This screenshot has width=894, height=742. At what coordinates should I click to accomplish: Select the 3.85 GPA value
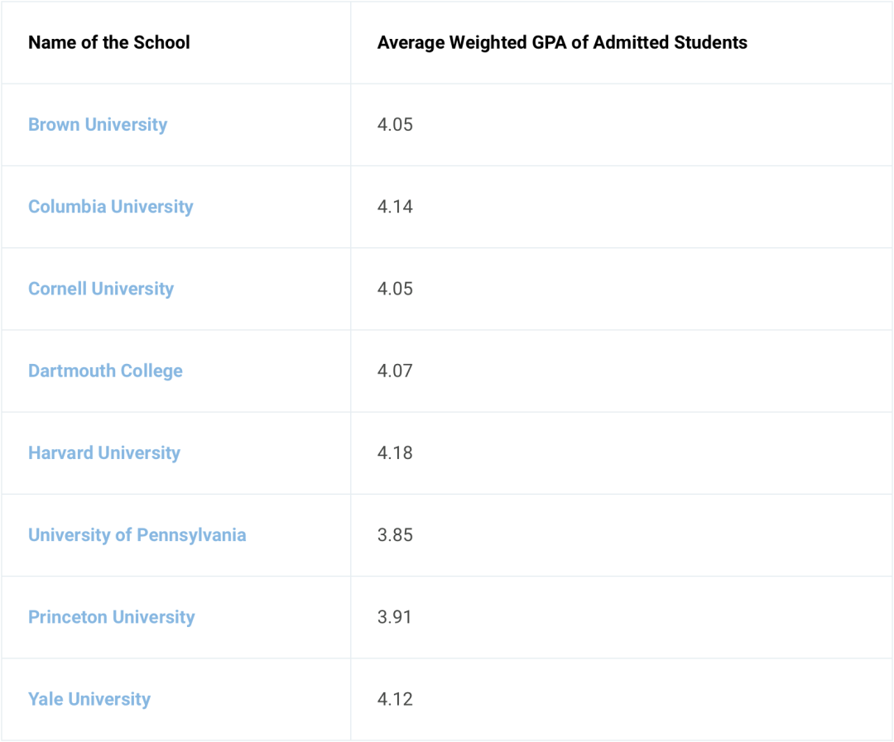[x=395, y=534]
